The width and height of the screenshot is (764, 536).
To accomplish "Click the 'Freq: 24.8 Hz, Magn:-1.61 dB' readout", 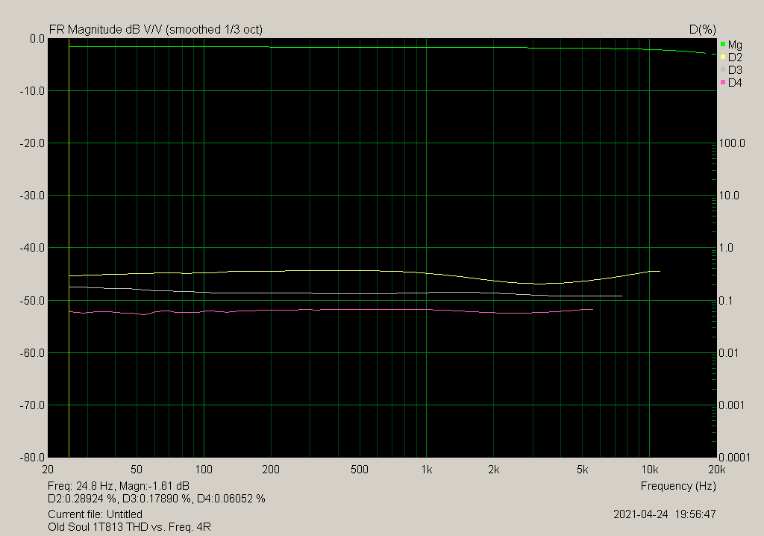I will 119,486.
